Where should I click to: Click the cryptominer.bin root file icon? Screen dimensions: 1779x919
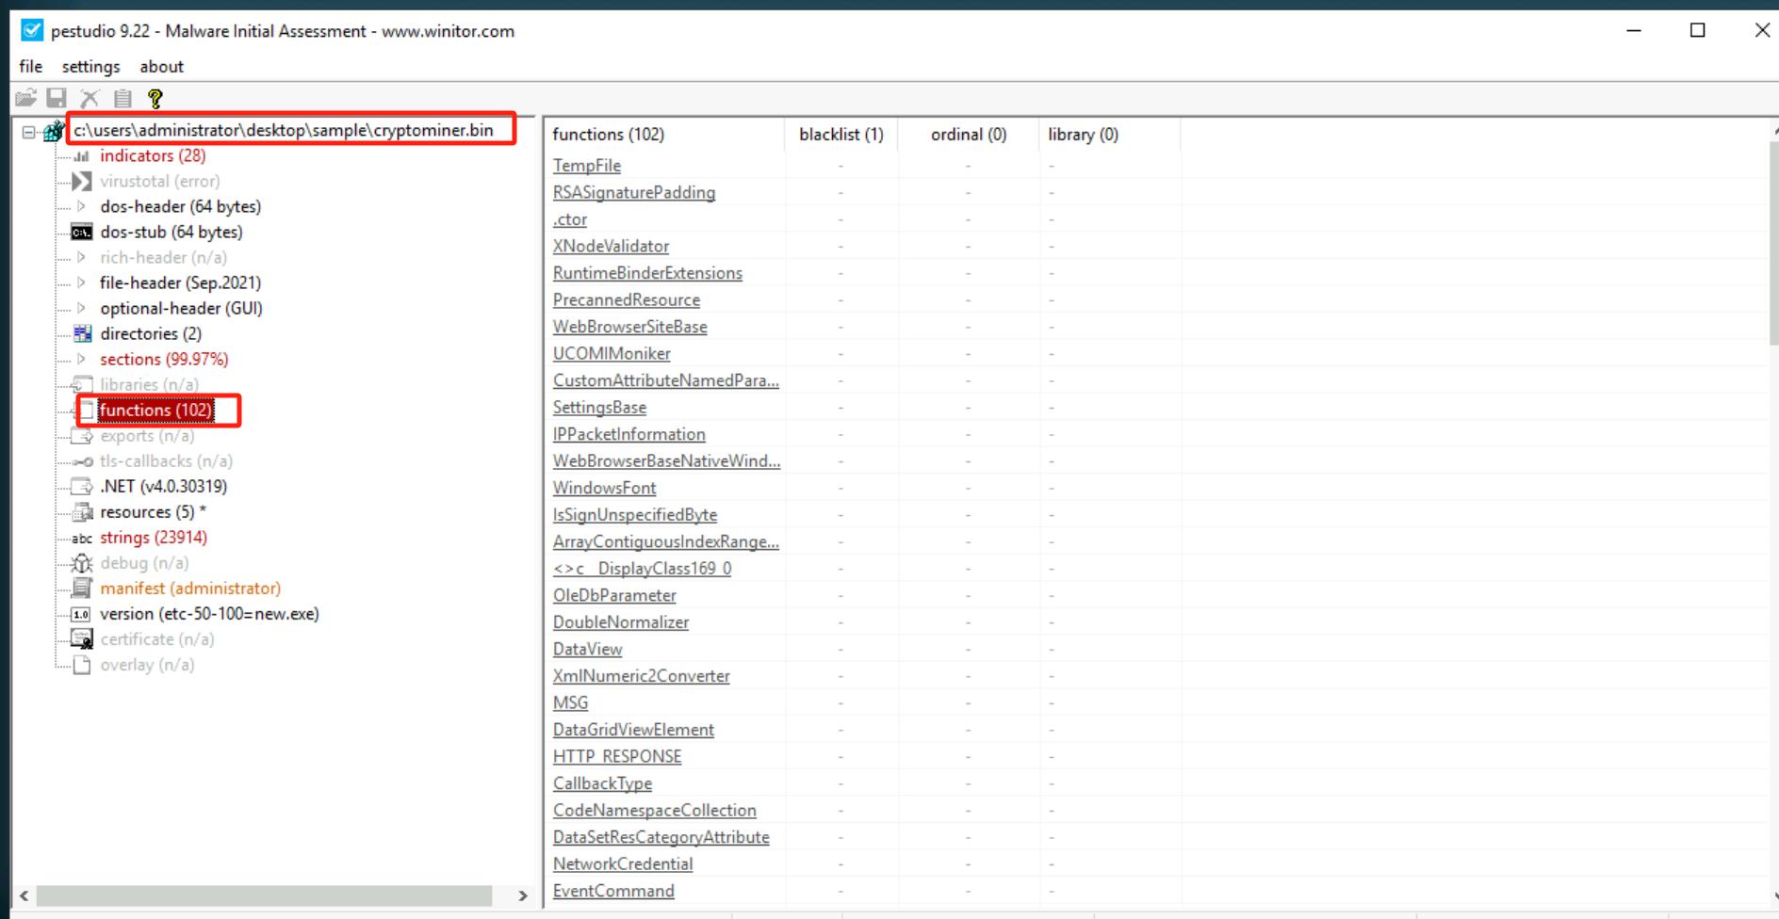[54, 131]
